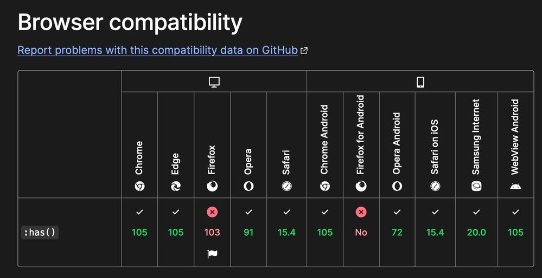Click the external link icon beside GitHub
The width and height of the screenshot is (542, 278).
point(304,51)
